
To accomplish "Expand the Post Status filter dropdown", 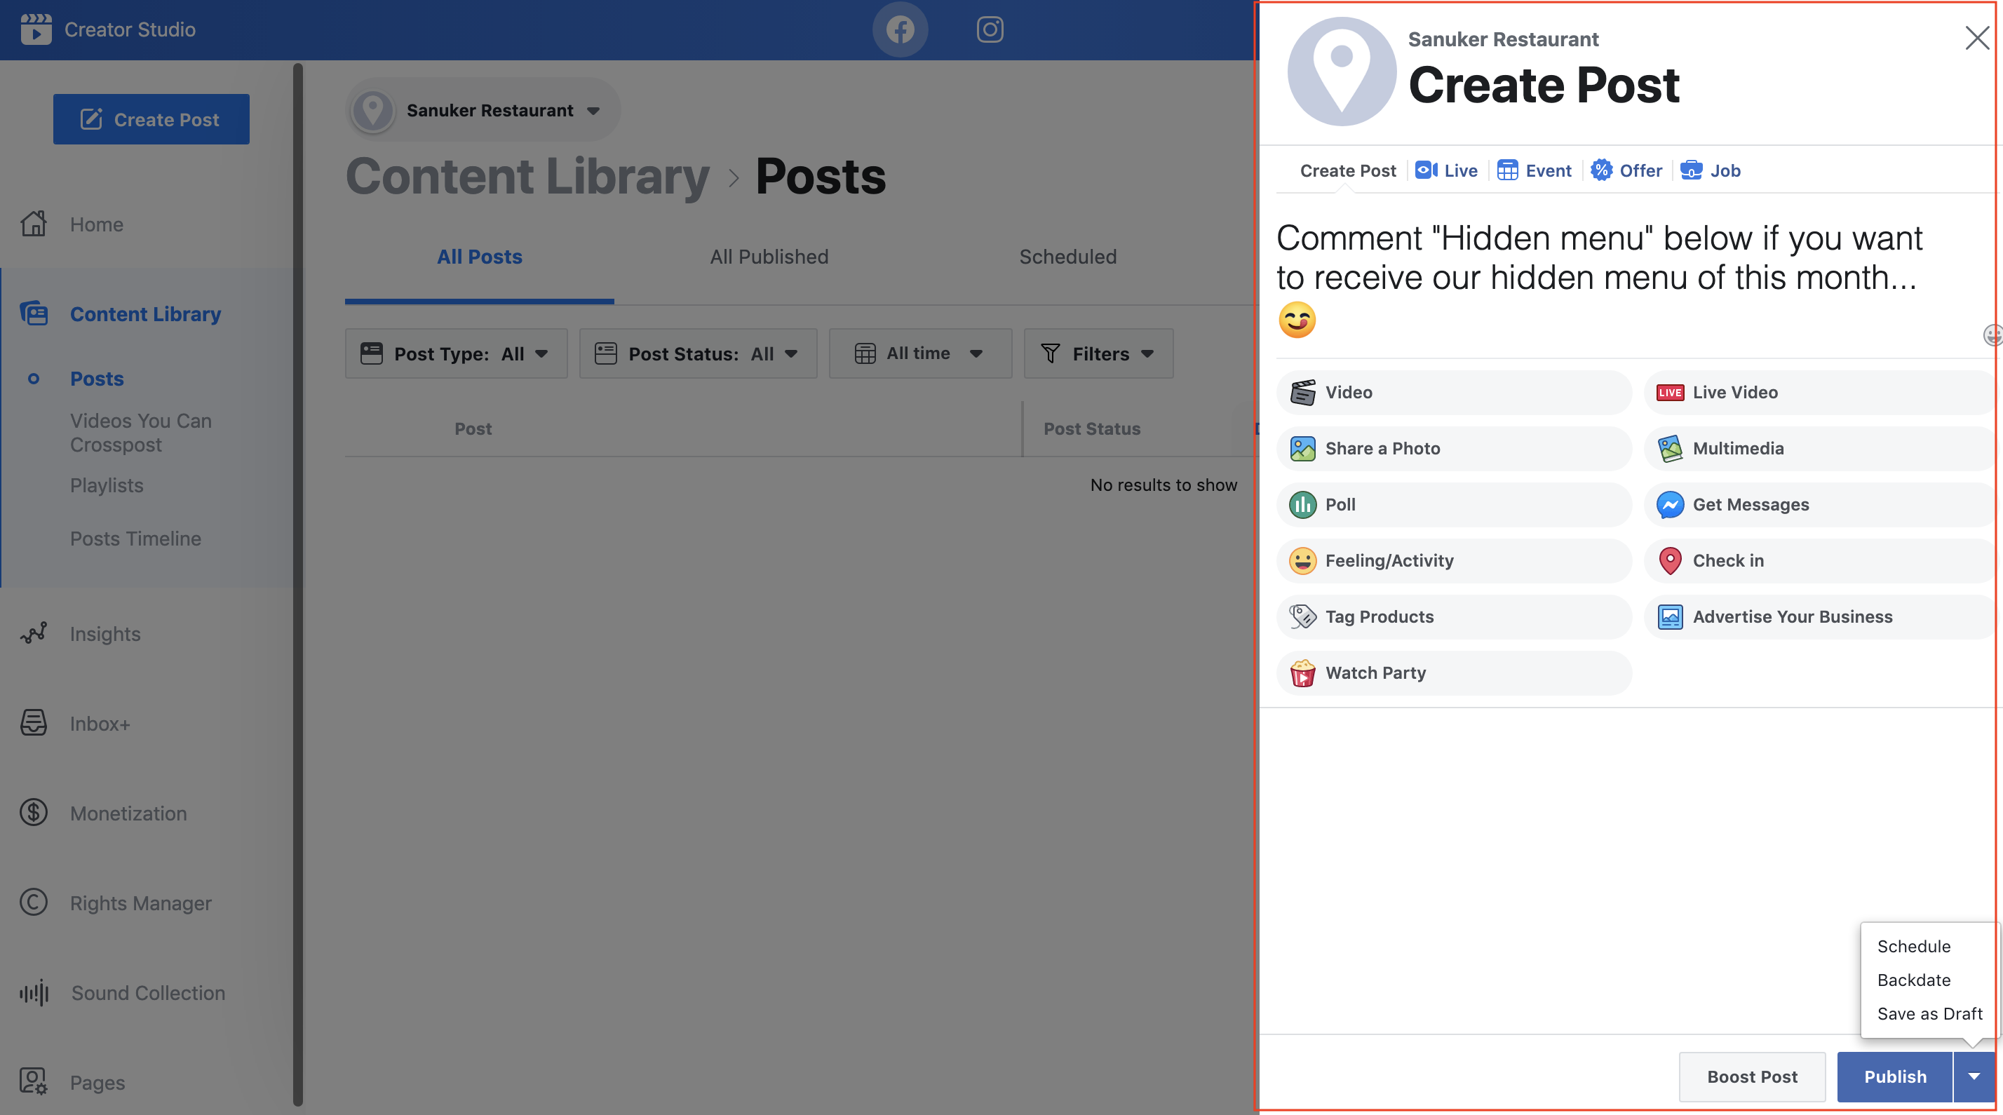I will point(697,353).
